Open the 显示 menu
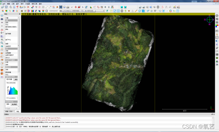 click(18, 4)
